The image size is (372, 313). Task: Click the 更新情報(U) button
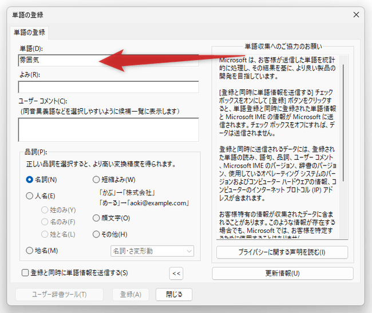pos(283,274)
